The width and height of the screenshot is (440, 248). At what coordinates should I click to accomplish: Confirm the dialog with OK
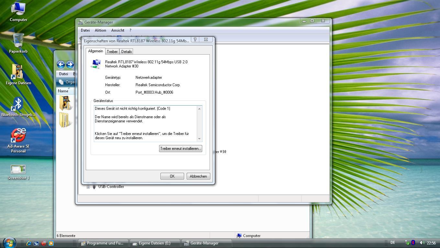click(172, 176)
